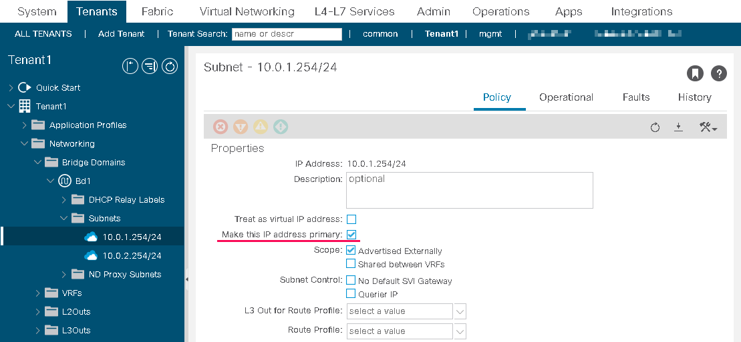The width and height of the screenshot is (741, 342).
Task: Collapse the Bridge Domains folder
Action: click(x=38, y=162)
